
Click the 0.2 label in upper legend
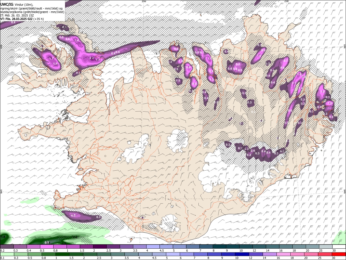[x=2, y=251]
